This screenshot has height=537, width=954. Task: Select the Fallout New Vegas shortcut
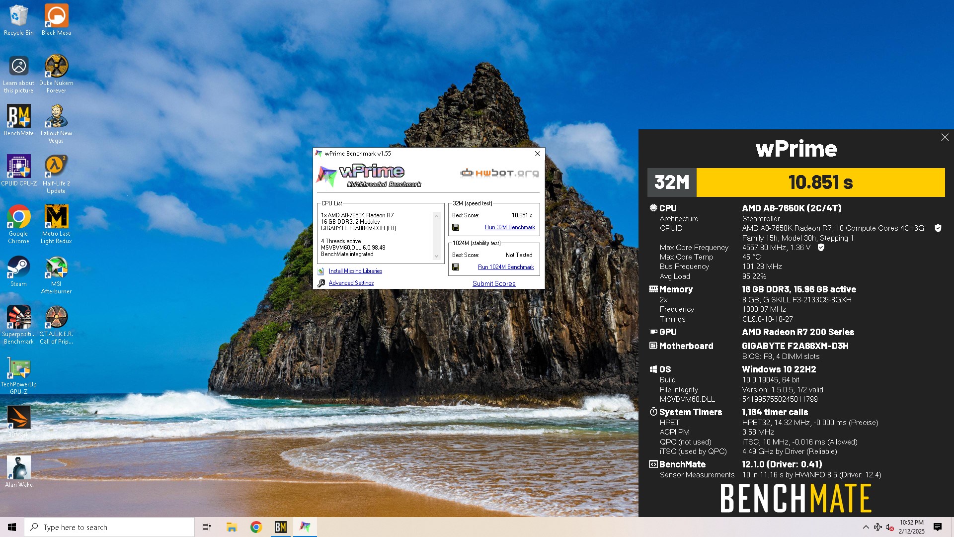point(56,124)
